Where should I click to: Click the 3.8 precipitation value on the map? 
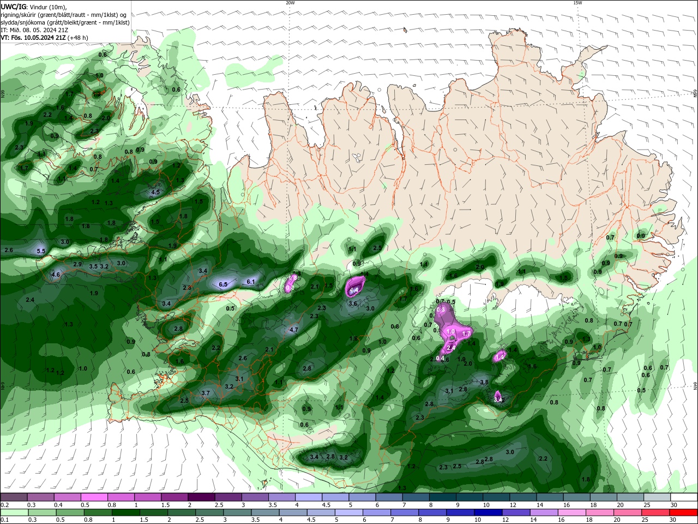pyautogui.click(x=484, y=383)
